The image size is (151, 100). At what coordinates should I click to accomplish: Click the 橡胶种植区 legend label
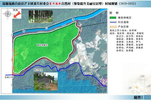125,18
